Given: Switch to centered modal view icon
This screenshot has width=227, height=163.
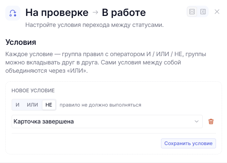Looking at the screenshot, I should point(192,12).
